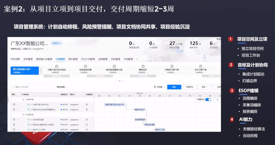This screenshot has height=145, width=275.
Task: Click the blue 保存 button
Action: 174,87
